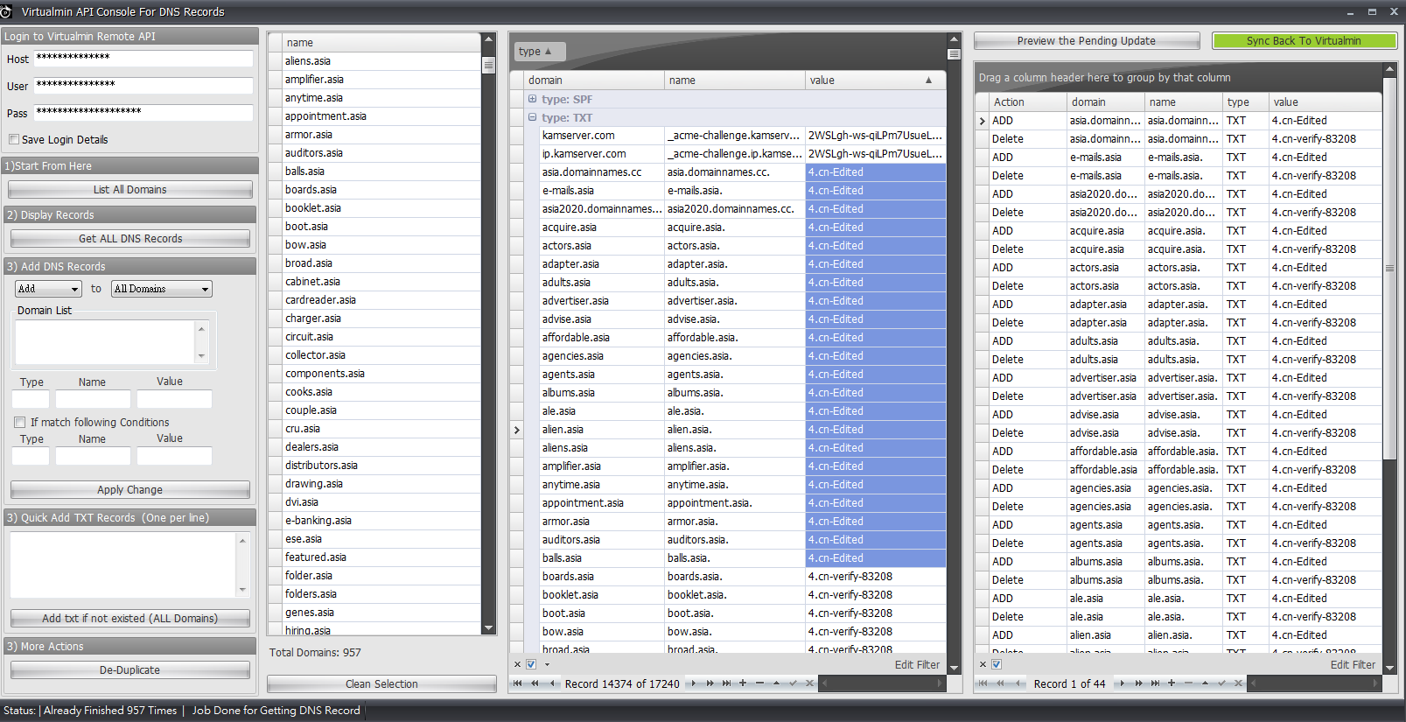Click the edit (up triangle) icon in pending update navigator

[x=1205, y=683]
